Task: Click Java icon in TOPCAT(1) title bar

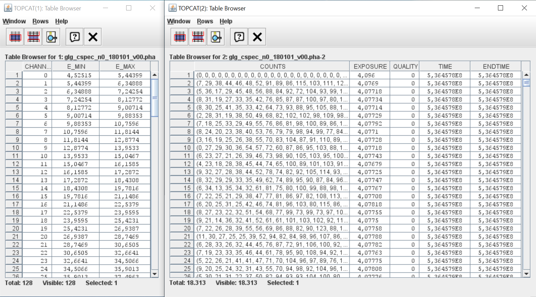Action: coord(8,8)
